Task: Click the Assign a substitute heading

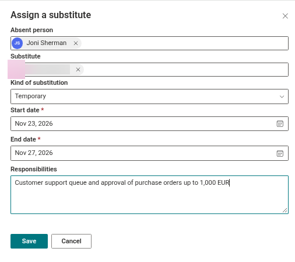Action: coord(51,15)
